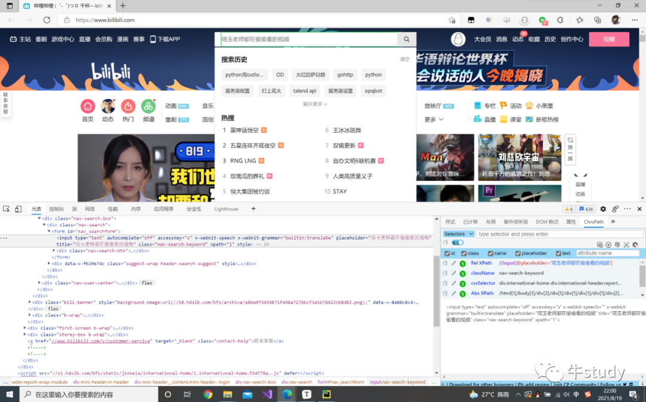Screen dimensions: 646x402
Task: Expand the suggest-wrap header-search-suggest node
Action: coord(49,263)
